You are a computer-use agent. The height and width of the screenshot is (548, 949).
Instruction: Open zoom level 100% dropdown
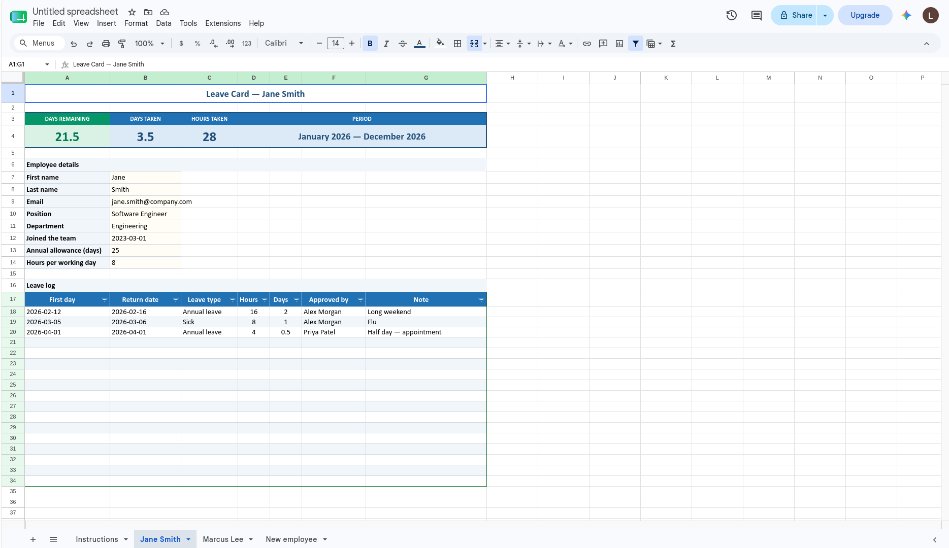(x=149, y=44)
